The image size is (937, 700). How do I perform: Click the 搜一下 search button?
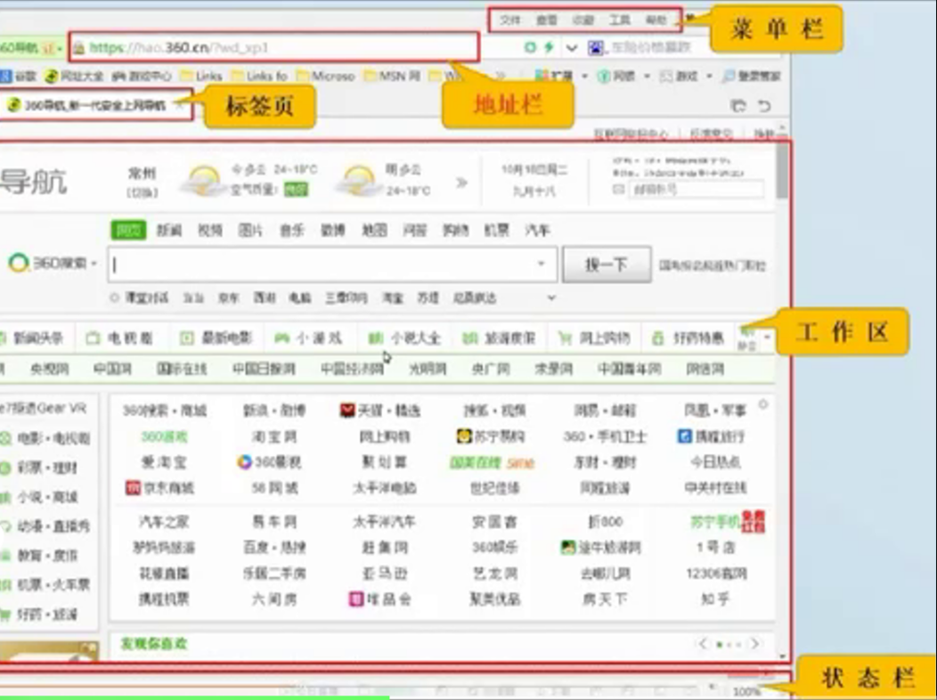pyautogui.click(x=607, y=264)
